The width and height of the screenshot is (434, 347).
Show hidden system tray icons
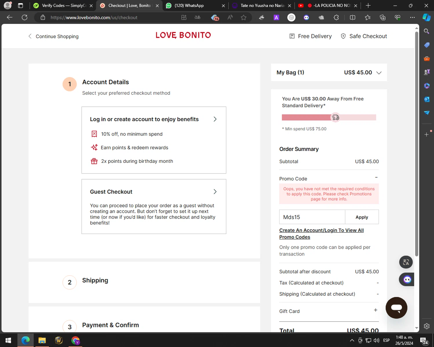tap(352, 340)
